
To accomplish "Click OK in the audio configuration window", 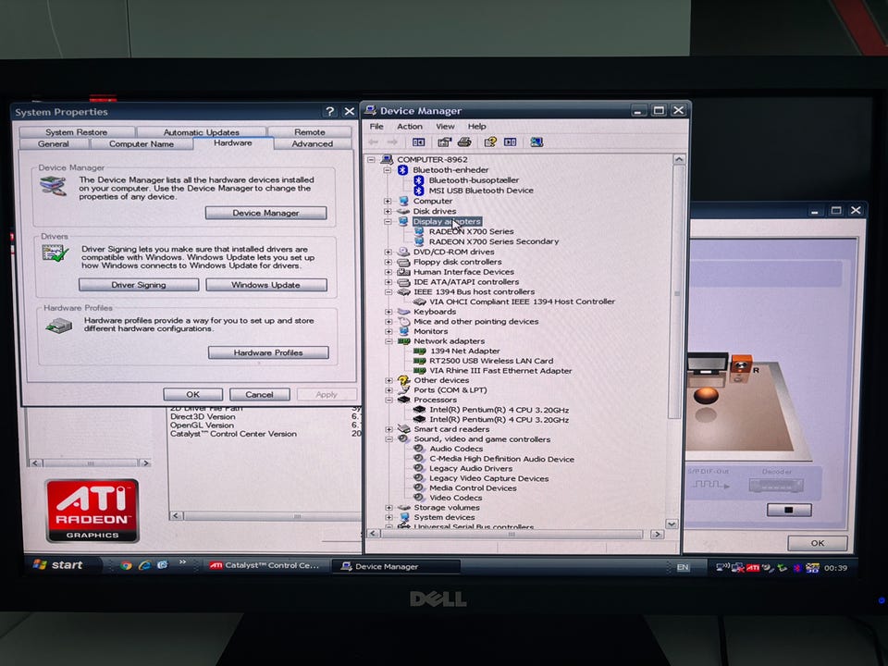I will click(x=817, y=543).
